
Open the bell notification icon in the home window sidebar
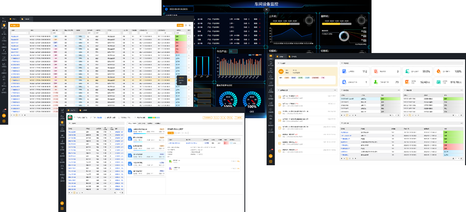[270, 150]
